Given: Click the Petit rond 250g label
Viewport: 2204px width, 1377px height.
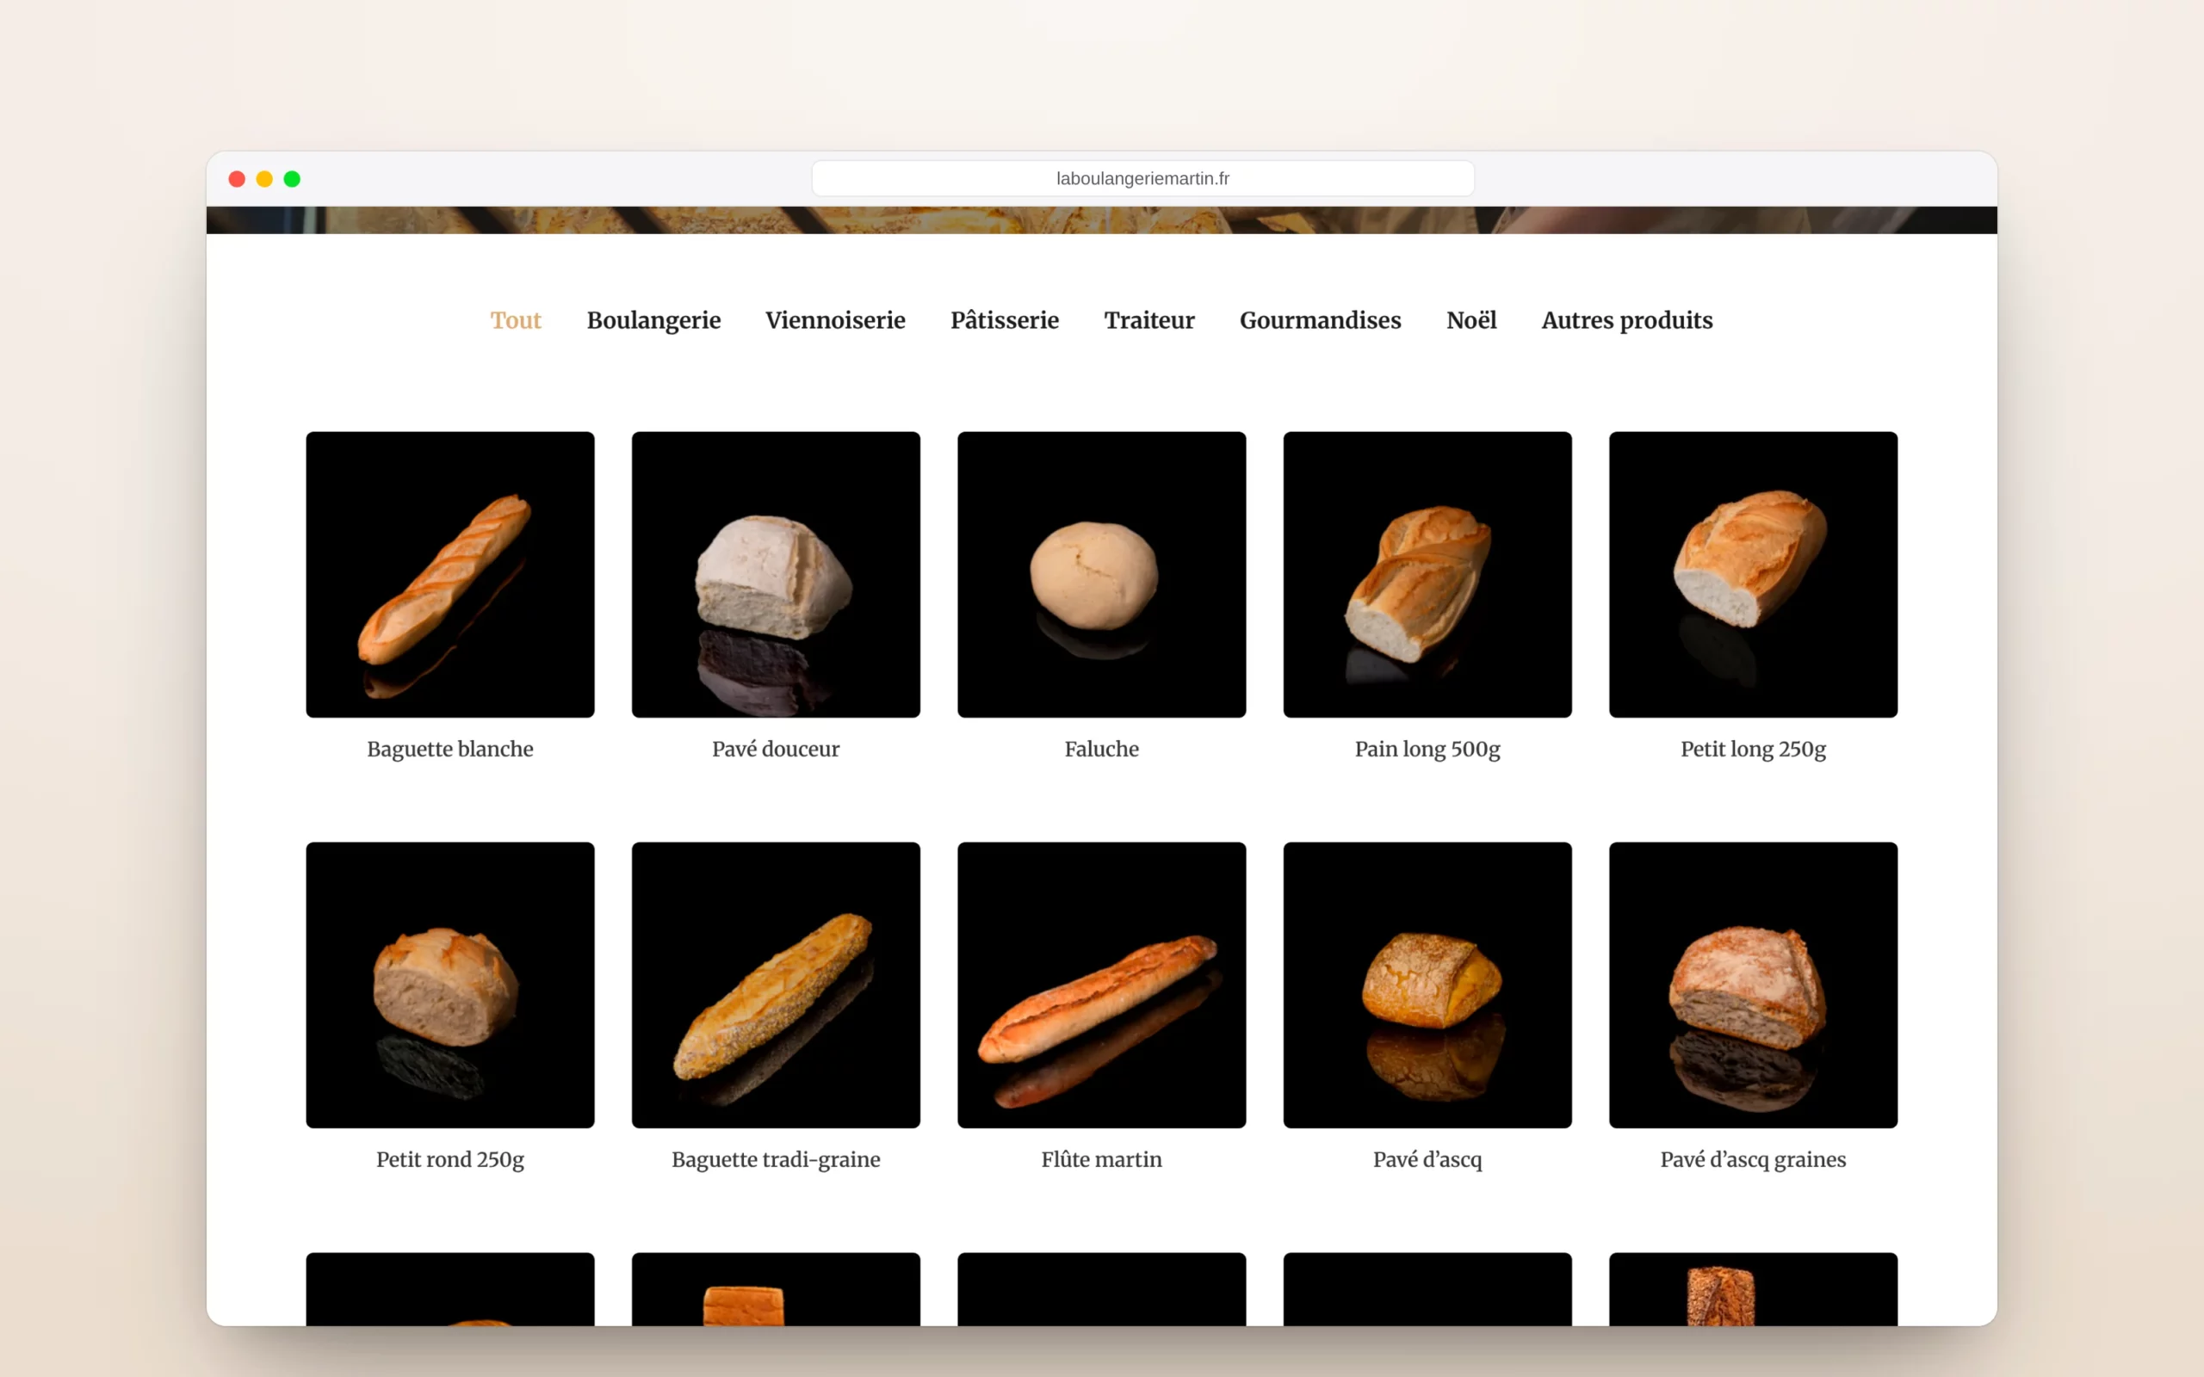Looking at the screenshot, I should [x=450, y=1160].
